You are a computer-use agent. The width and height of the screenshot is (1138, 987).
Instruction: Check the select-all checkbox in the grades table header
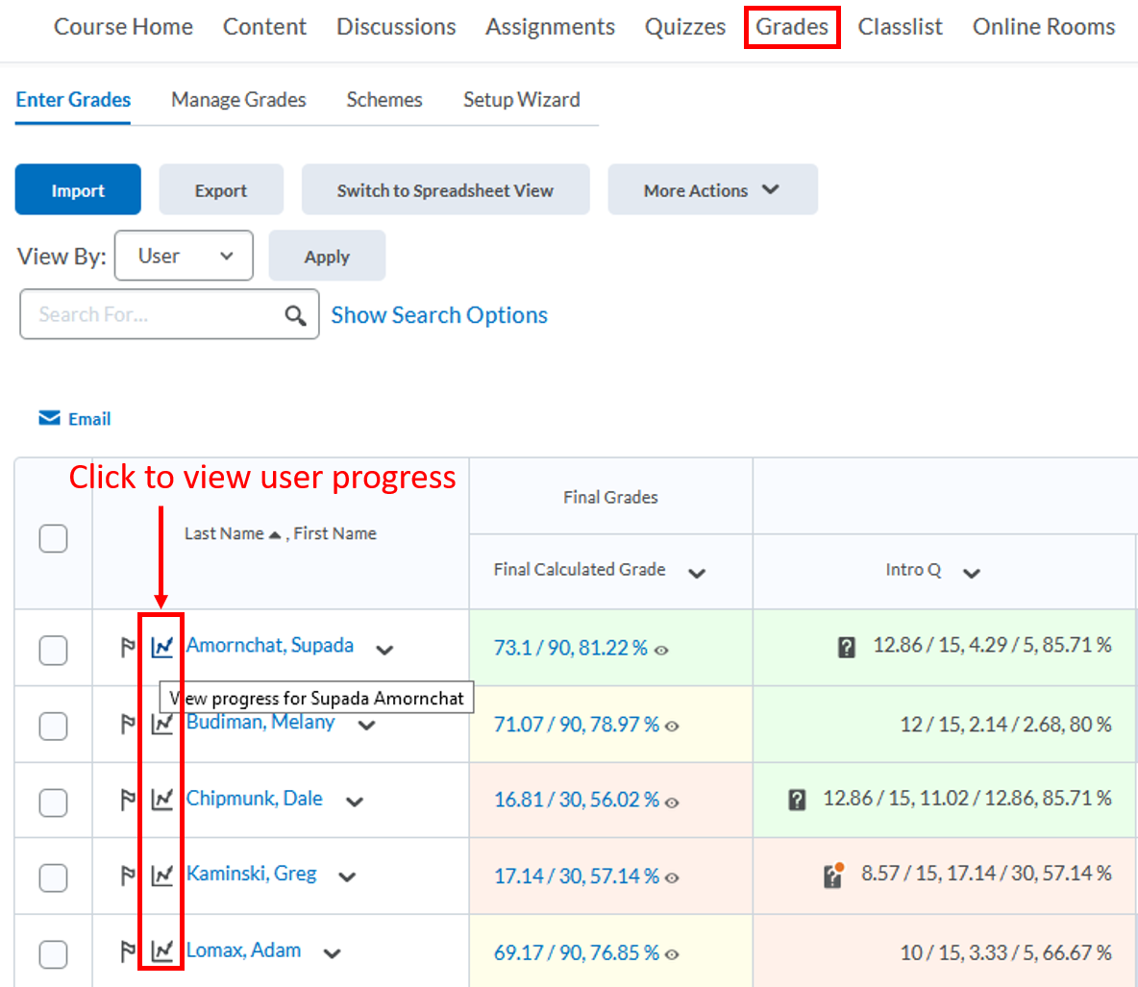53,538
